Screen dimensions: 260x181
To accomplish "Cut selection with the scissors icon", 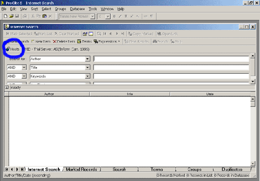I will (x=33, y=16).
